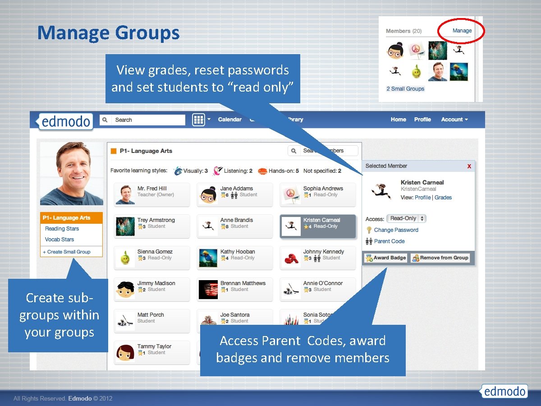The image size is (541, 406).
Task: Click the Create Small Group link
Action: coord(67,252)
